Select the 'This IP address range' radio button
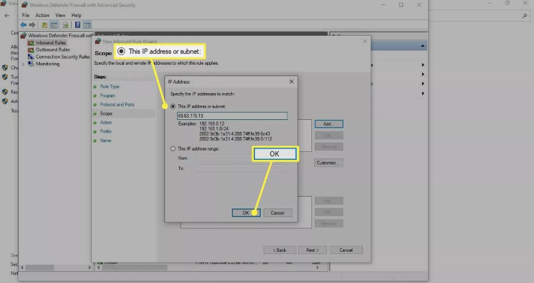Image resolution: width=534 pixels, height=283 pixels. (x=173, y=149)
